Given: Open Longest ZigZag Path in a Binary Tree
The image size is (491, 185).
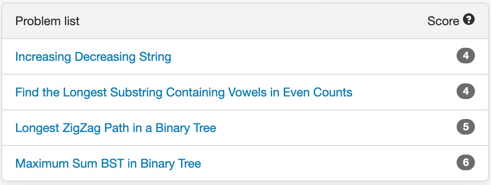Looking at the screenshot, I should [116, 128].
